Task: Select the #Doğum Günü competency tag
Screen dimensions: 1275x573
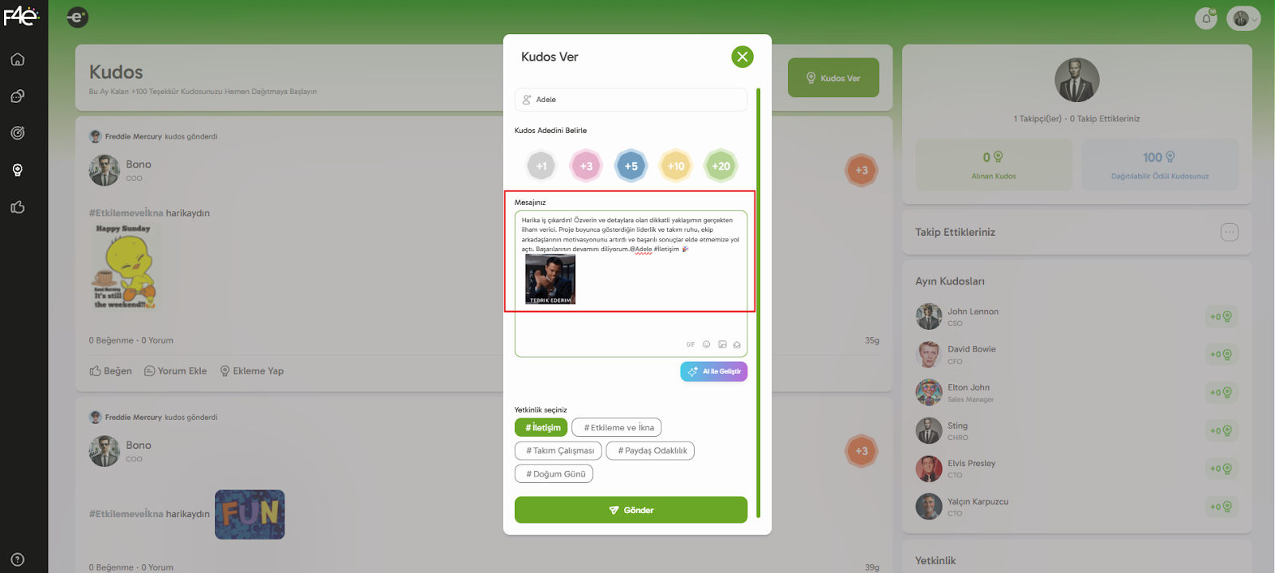Action: point(554,473)
